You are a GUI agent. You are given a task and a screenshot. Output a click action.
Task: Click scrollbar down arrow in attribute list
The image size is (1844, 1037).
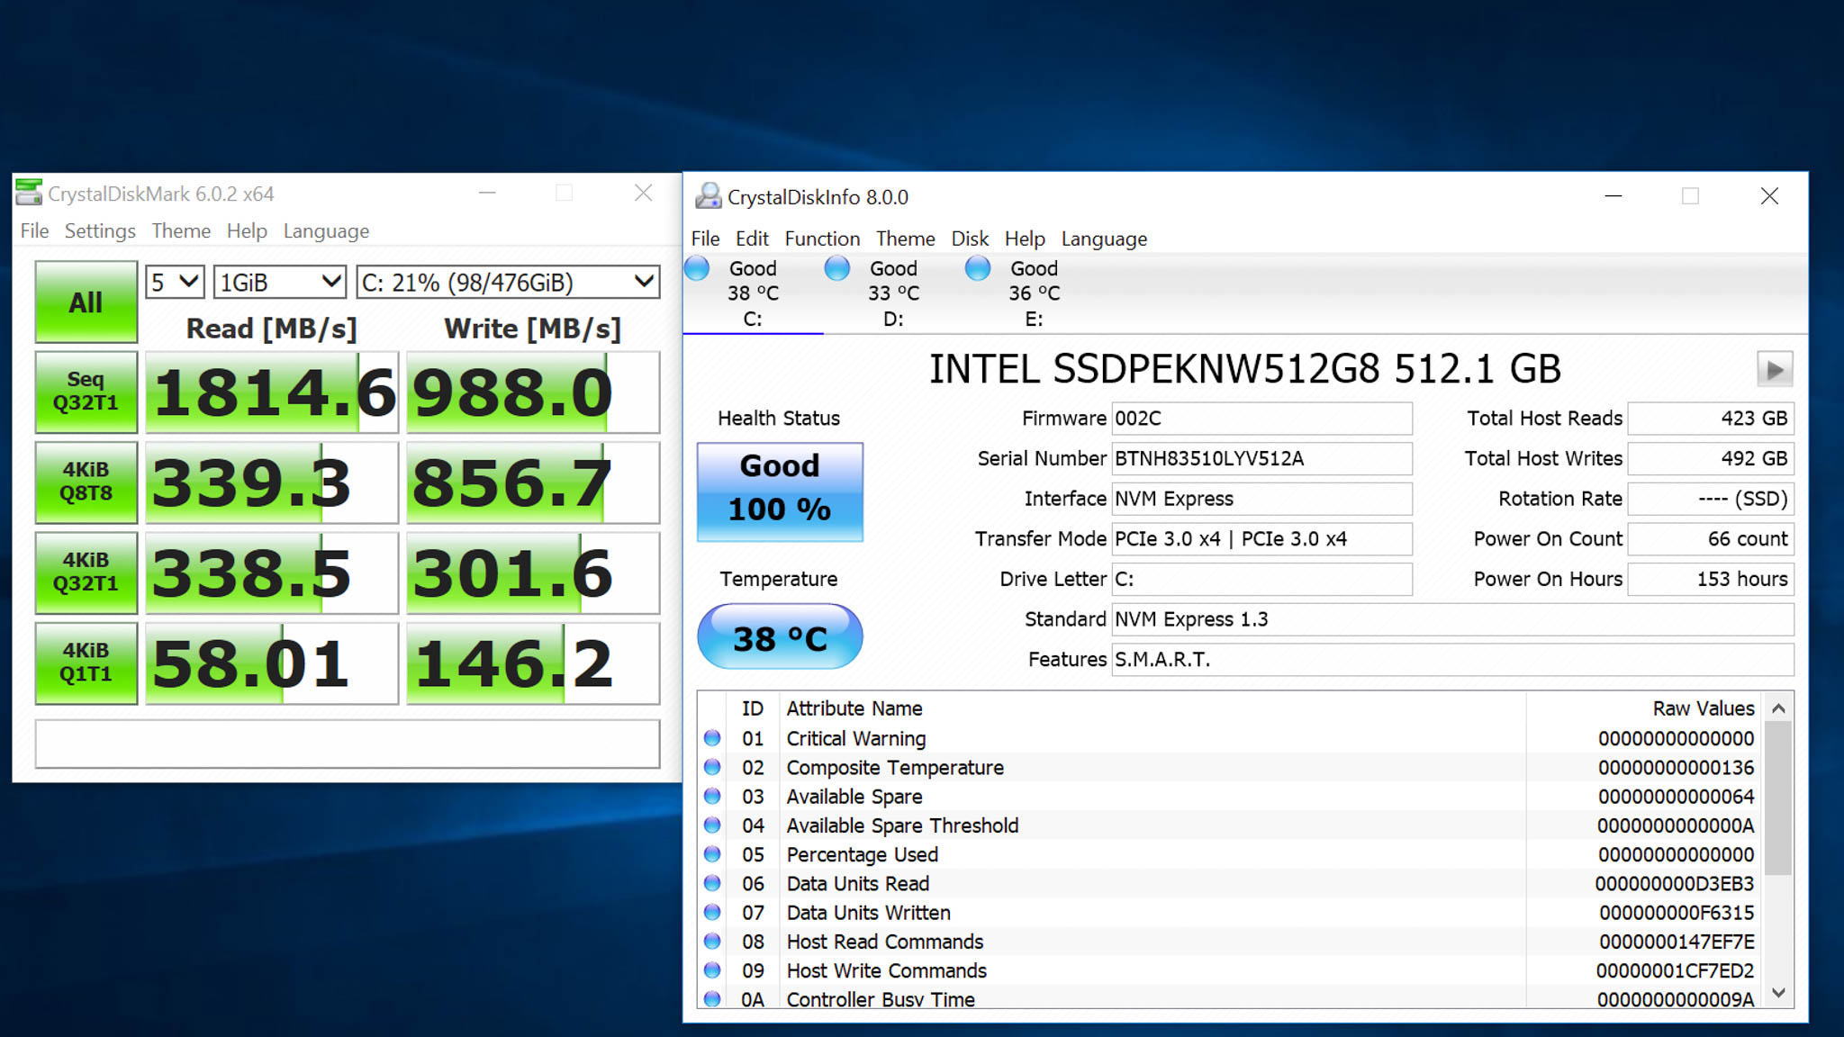1778,992
